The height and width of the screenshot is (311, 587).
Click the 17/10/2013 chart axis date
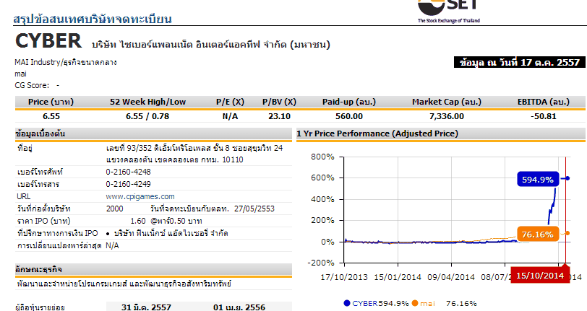pos(344,277)
